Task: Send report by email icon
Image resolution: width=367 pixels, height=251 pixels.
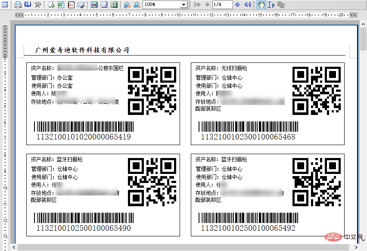Action: (x=81, y=4)
